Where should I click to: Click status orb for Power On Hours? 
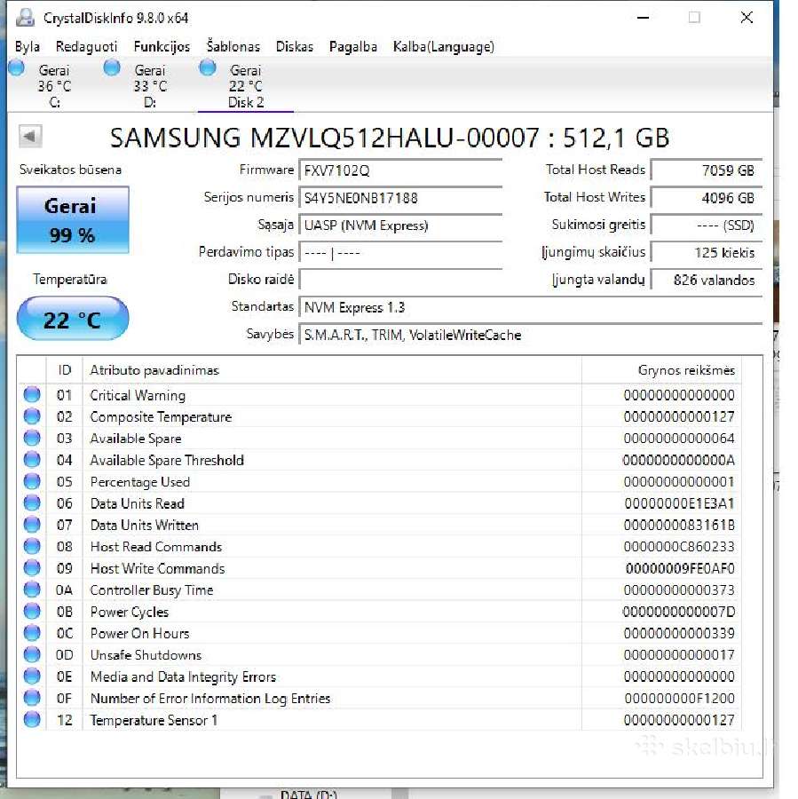32,633
